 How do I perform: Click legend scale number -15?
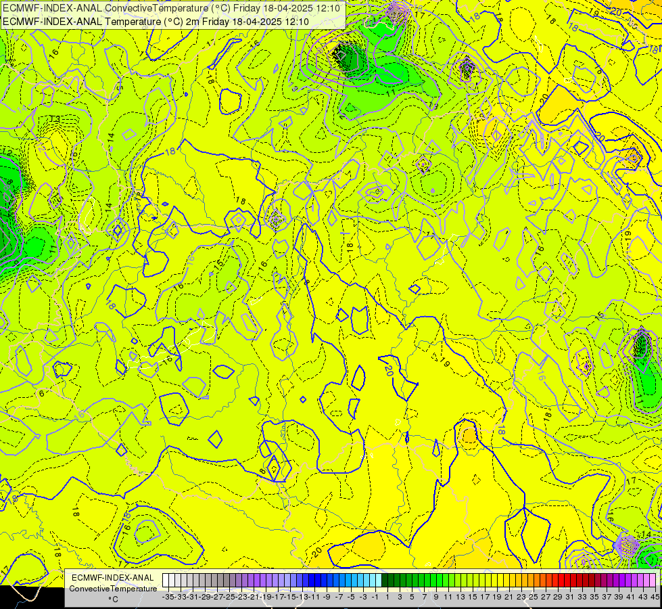[289, 597]
